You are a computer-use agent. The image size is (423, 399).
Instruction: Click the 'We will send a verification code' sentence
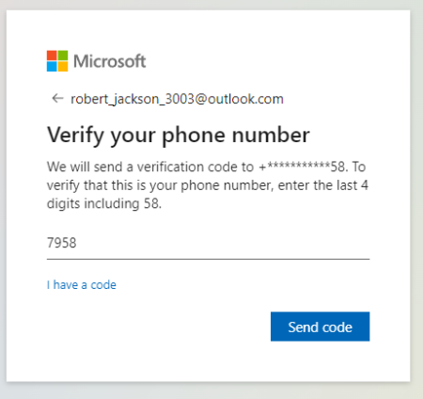coord(150,167)
